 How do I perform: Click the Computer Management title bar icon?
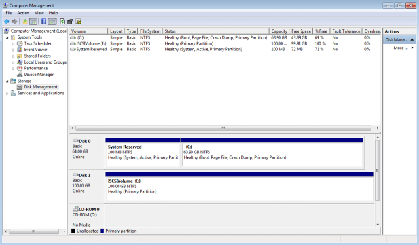click(5, 5)
